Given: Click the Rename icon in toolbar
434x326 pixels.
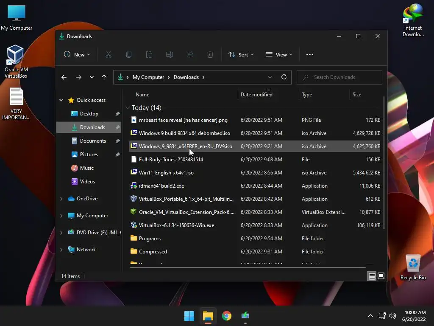Looking at the screenshot, I should tap(170, 55).
